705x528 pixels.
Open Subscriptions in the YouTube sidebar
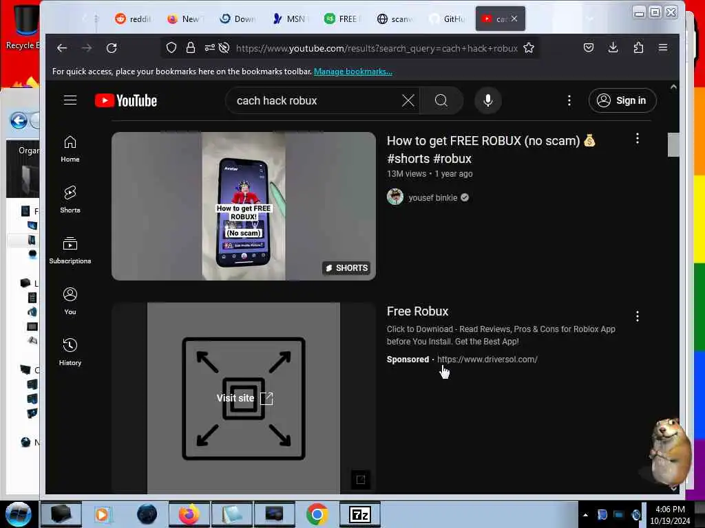(70, 250)
